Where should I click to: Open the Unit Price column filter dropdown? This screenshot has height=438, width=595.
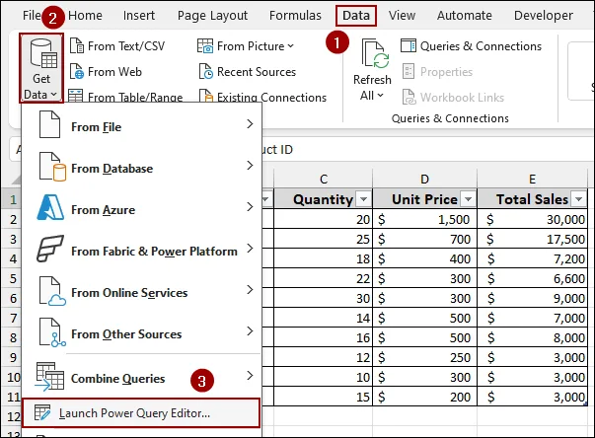(468, 199)
